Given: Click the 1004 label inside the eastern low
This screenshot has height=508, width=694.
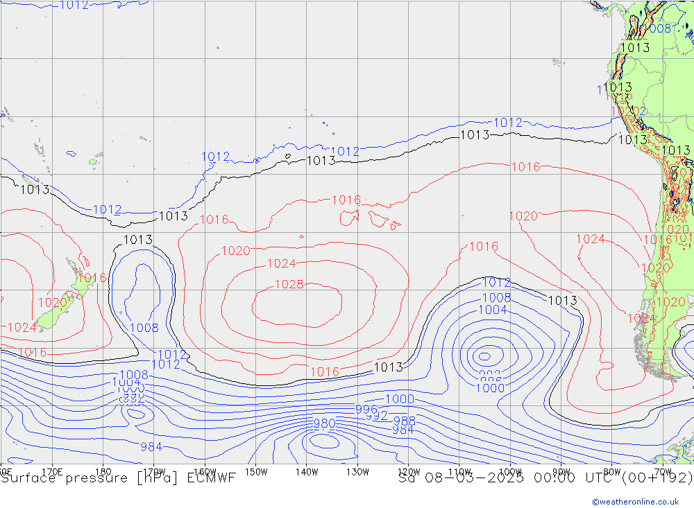Looking at the screenshot, I should pyautogui.click(x=493, y=310).
